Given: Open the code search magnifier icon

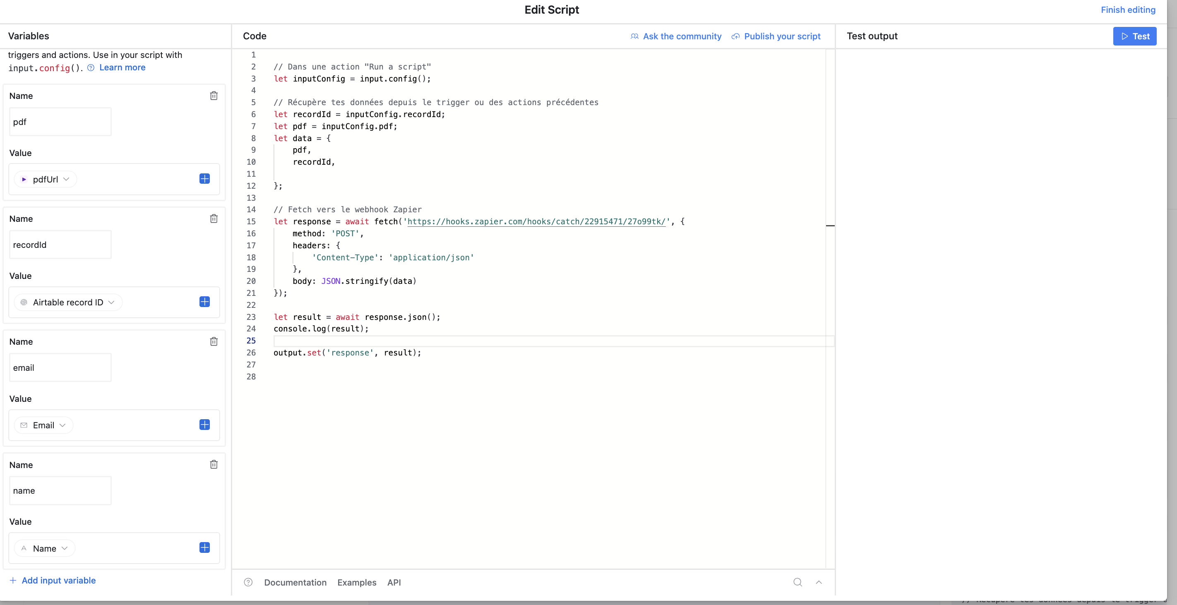Looking at the screenshot, I should coord(797,582).
